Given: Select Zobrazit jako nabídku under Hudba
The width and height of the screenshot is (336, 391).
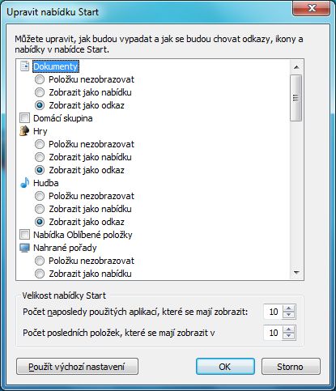Looking at the screenshot, I should [x=40, y=209].
